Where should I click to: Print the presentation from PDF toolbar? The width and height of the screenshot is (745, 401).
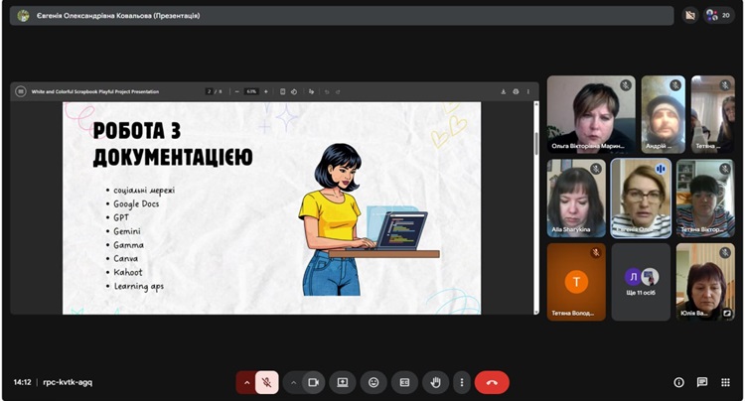pos(516,91)
